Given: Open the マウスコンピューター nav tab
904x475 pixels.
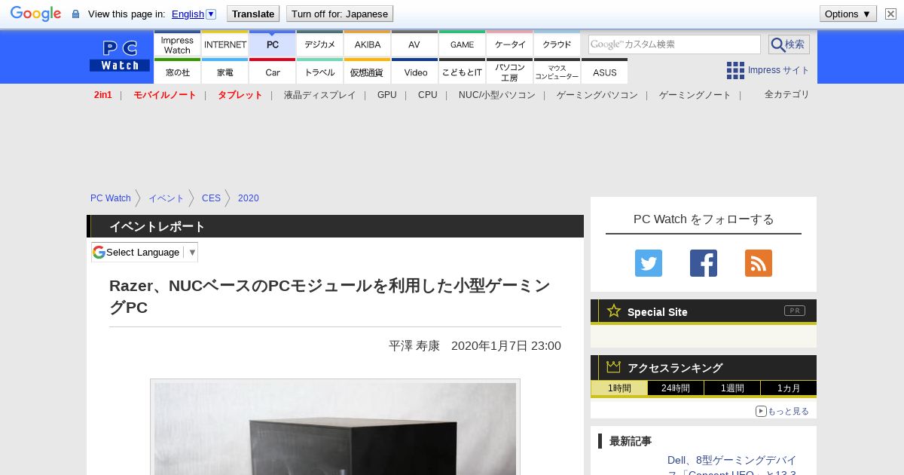Looking at the screenshot, I should tap(557, 72).
